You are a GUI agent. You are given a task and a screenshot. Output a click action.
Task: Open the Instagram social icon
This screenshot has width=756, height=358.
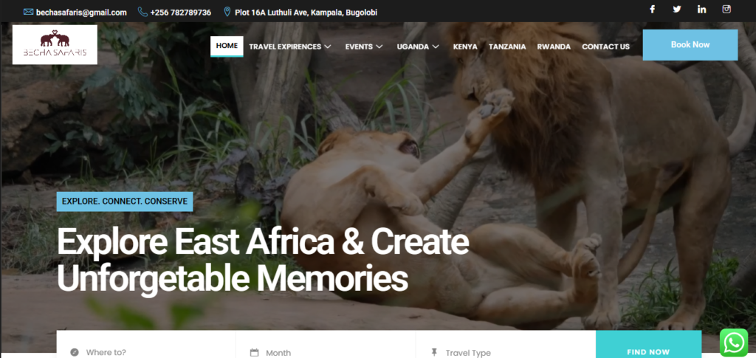coord(726,9)
